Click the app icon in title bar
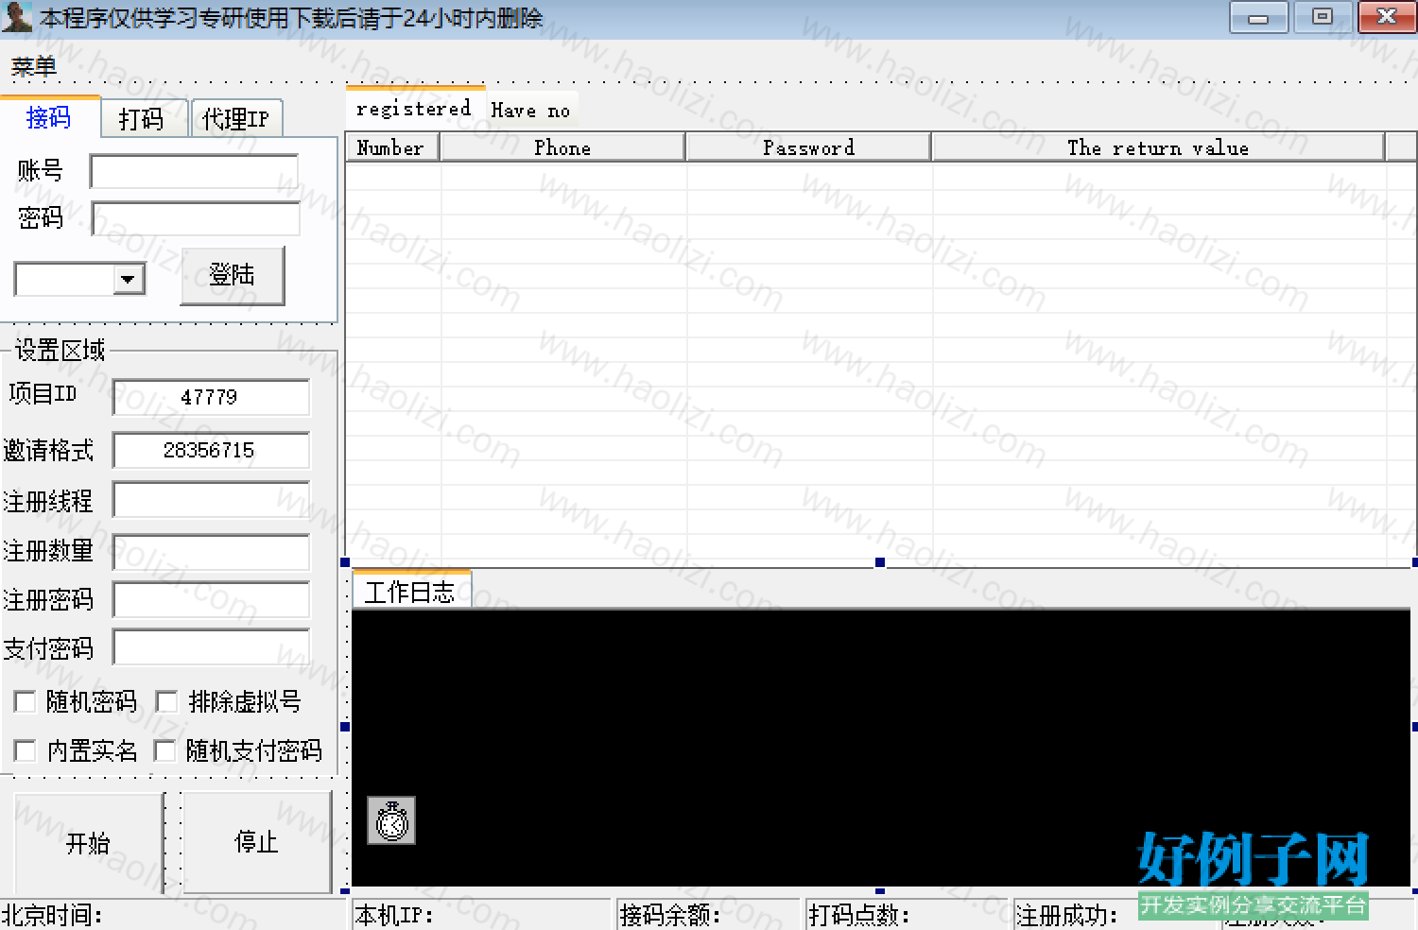This screenshot has width=1418, height=930. (x=16, y=16)
